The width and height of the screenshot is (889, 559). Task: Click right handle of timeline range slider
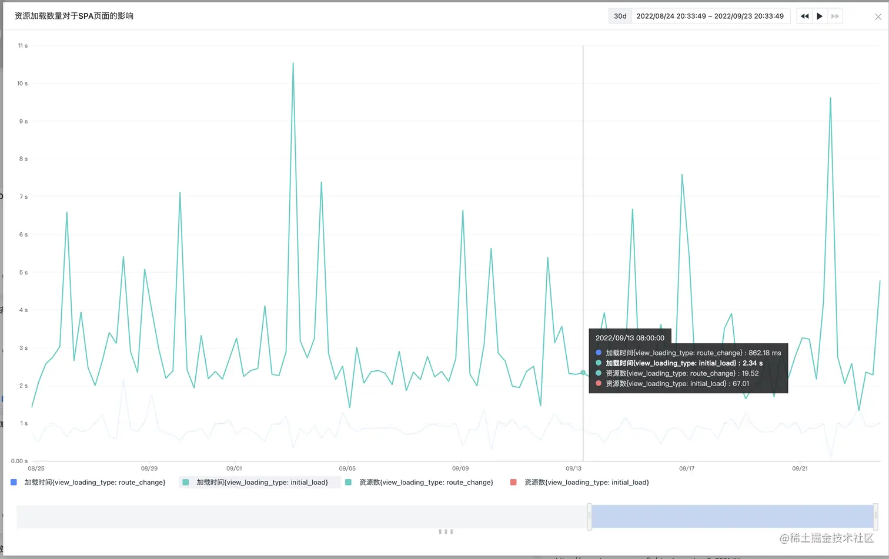pyautogui.click(x=875, y=517)
